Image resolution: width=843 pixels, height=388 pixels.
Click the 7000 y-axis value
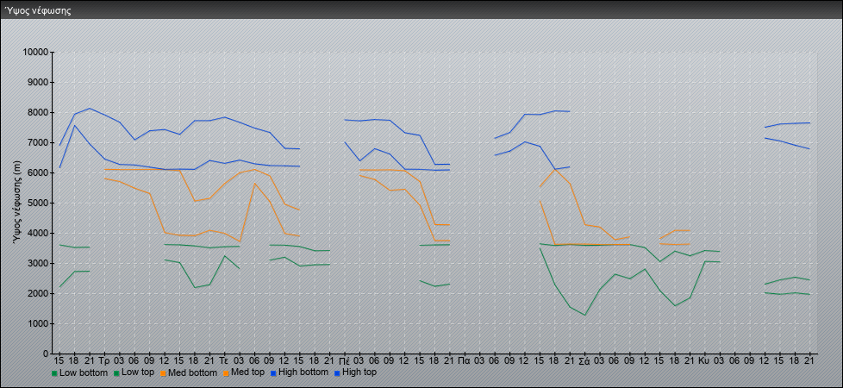(38, 142)
